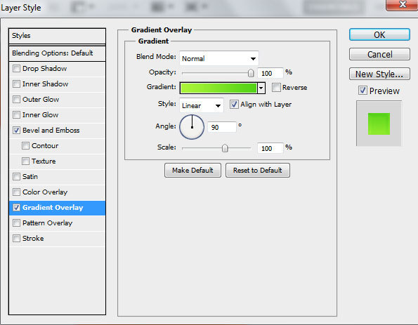Click the OK button
The width and height of the screenshot is (418, 325).
[379, 34]
